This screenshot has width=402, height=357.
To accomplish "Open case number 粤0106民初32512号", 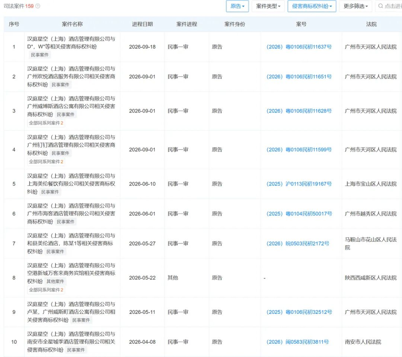I will 299,312.
